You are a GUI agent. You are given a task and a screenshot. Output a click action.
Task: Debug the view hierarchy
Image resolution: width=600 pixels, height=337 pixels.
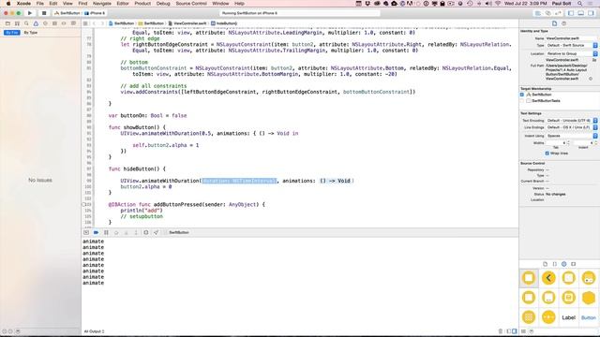click(x=146, y=232)
